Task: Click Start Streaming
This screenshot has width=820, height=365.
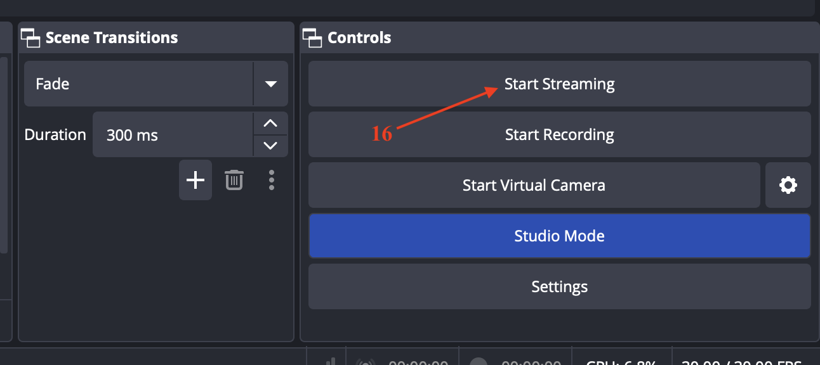Action: 559,84
